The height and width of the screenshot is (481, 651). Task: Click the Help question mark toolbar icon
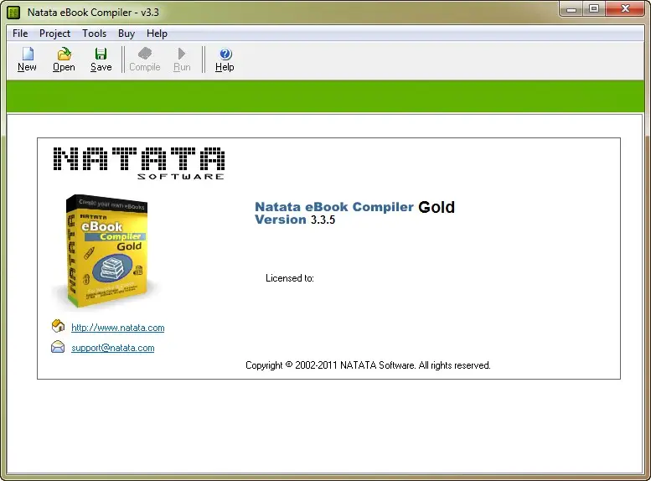tap(225, 54)
